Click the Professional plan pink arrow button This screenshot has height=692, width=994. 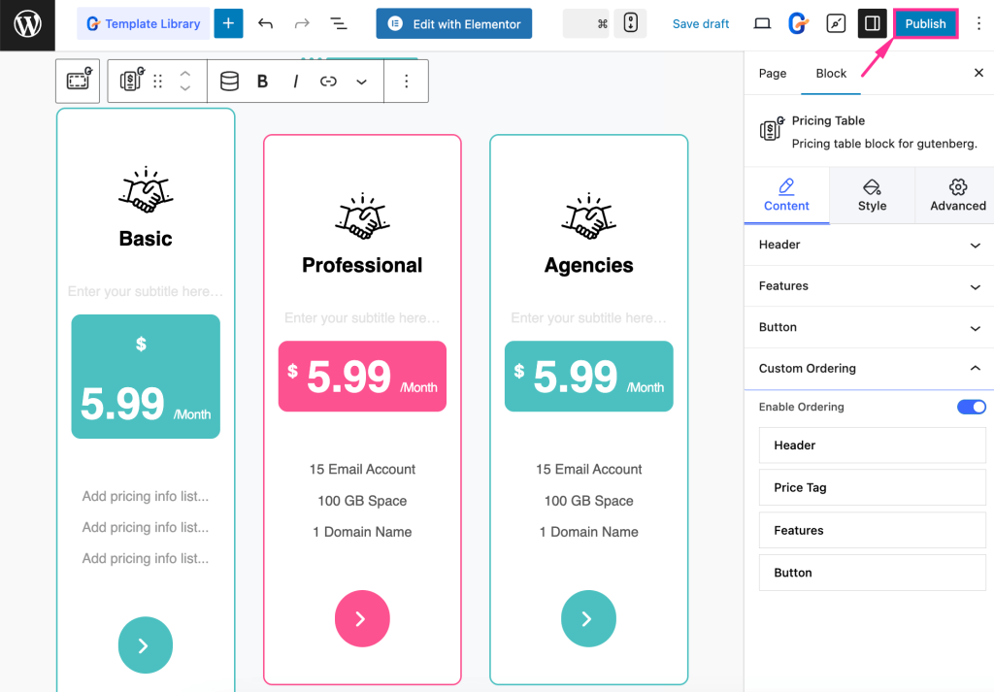[x=362, y=618]
